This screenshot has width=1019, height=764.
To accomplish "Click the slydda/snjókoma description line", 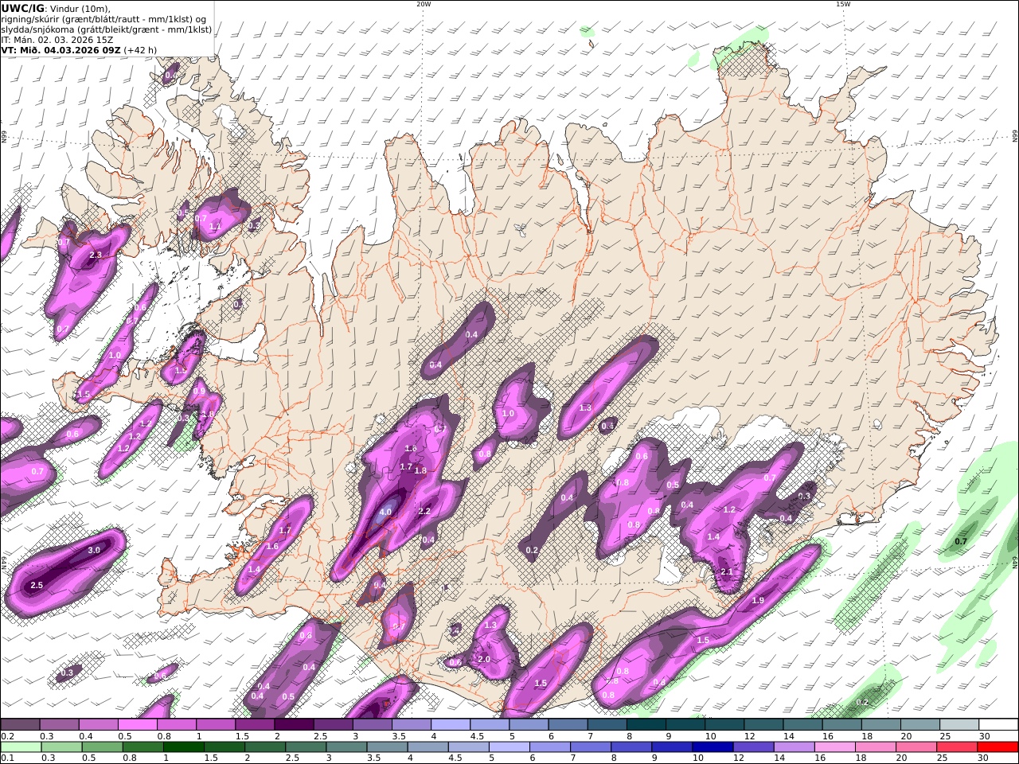I will pyautogui.click(x=106, y=29).
